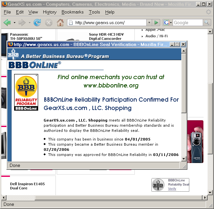Viewport: 214px width, 209px height.
Task: Open the Apple .Mac category
Action: 155,30
